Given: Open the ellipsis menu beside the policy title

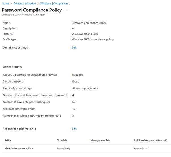Looking at the screenshot, I should coord(68,10).
